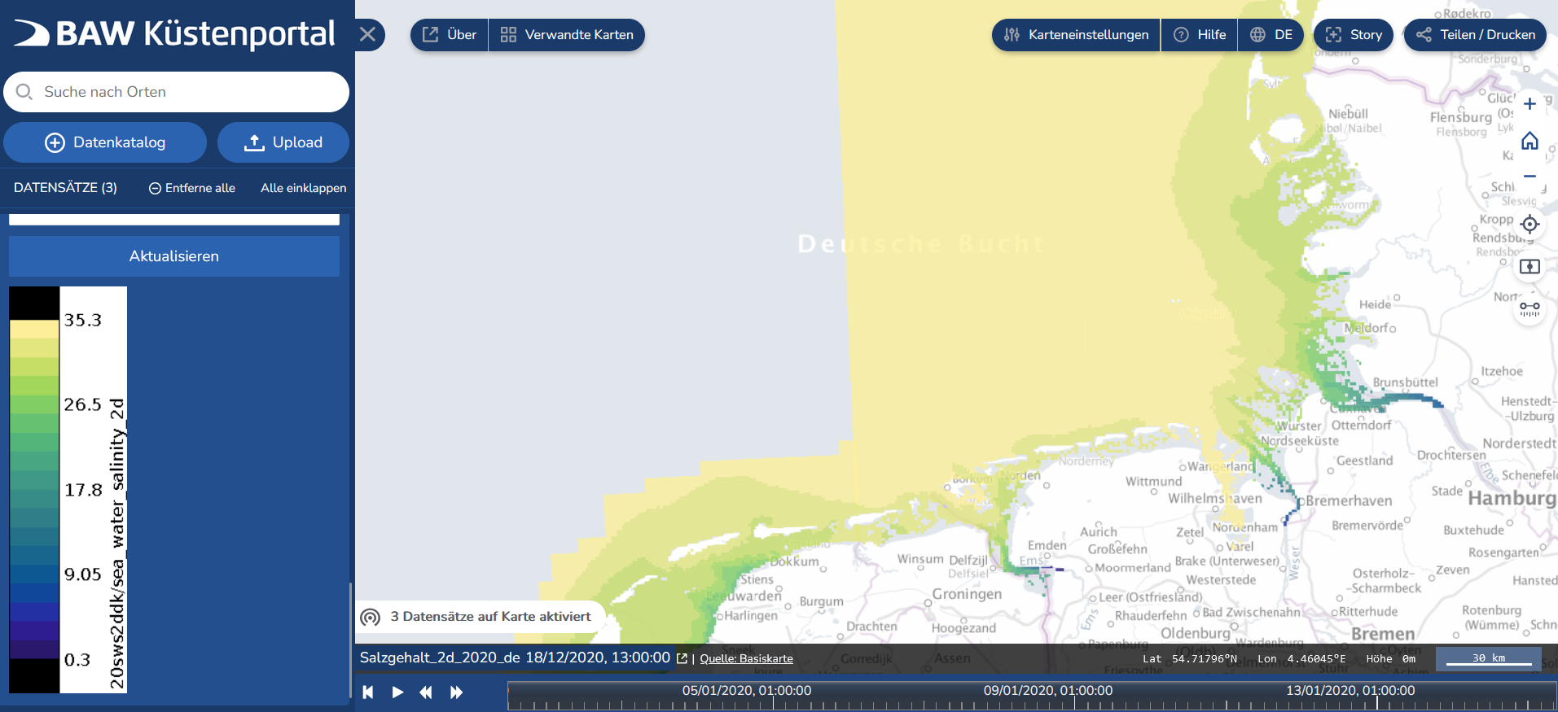
Task: Open the Datenkatalog
Action: pyautogui.click(x=105, y=142)
